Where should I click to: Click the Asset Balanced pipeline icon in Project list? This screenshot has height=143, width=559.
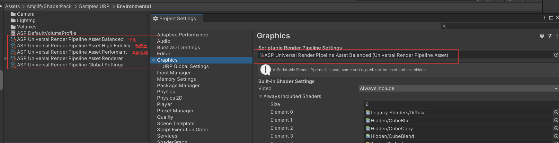13,39
